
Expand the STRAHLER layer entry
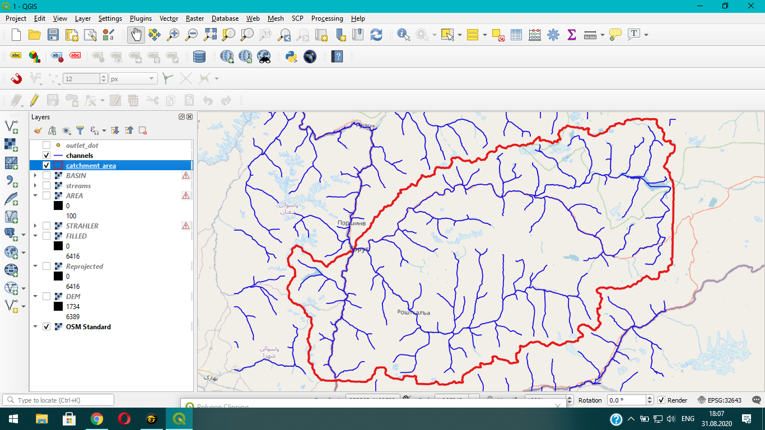[x=35, y=226]
